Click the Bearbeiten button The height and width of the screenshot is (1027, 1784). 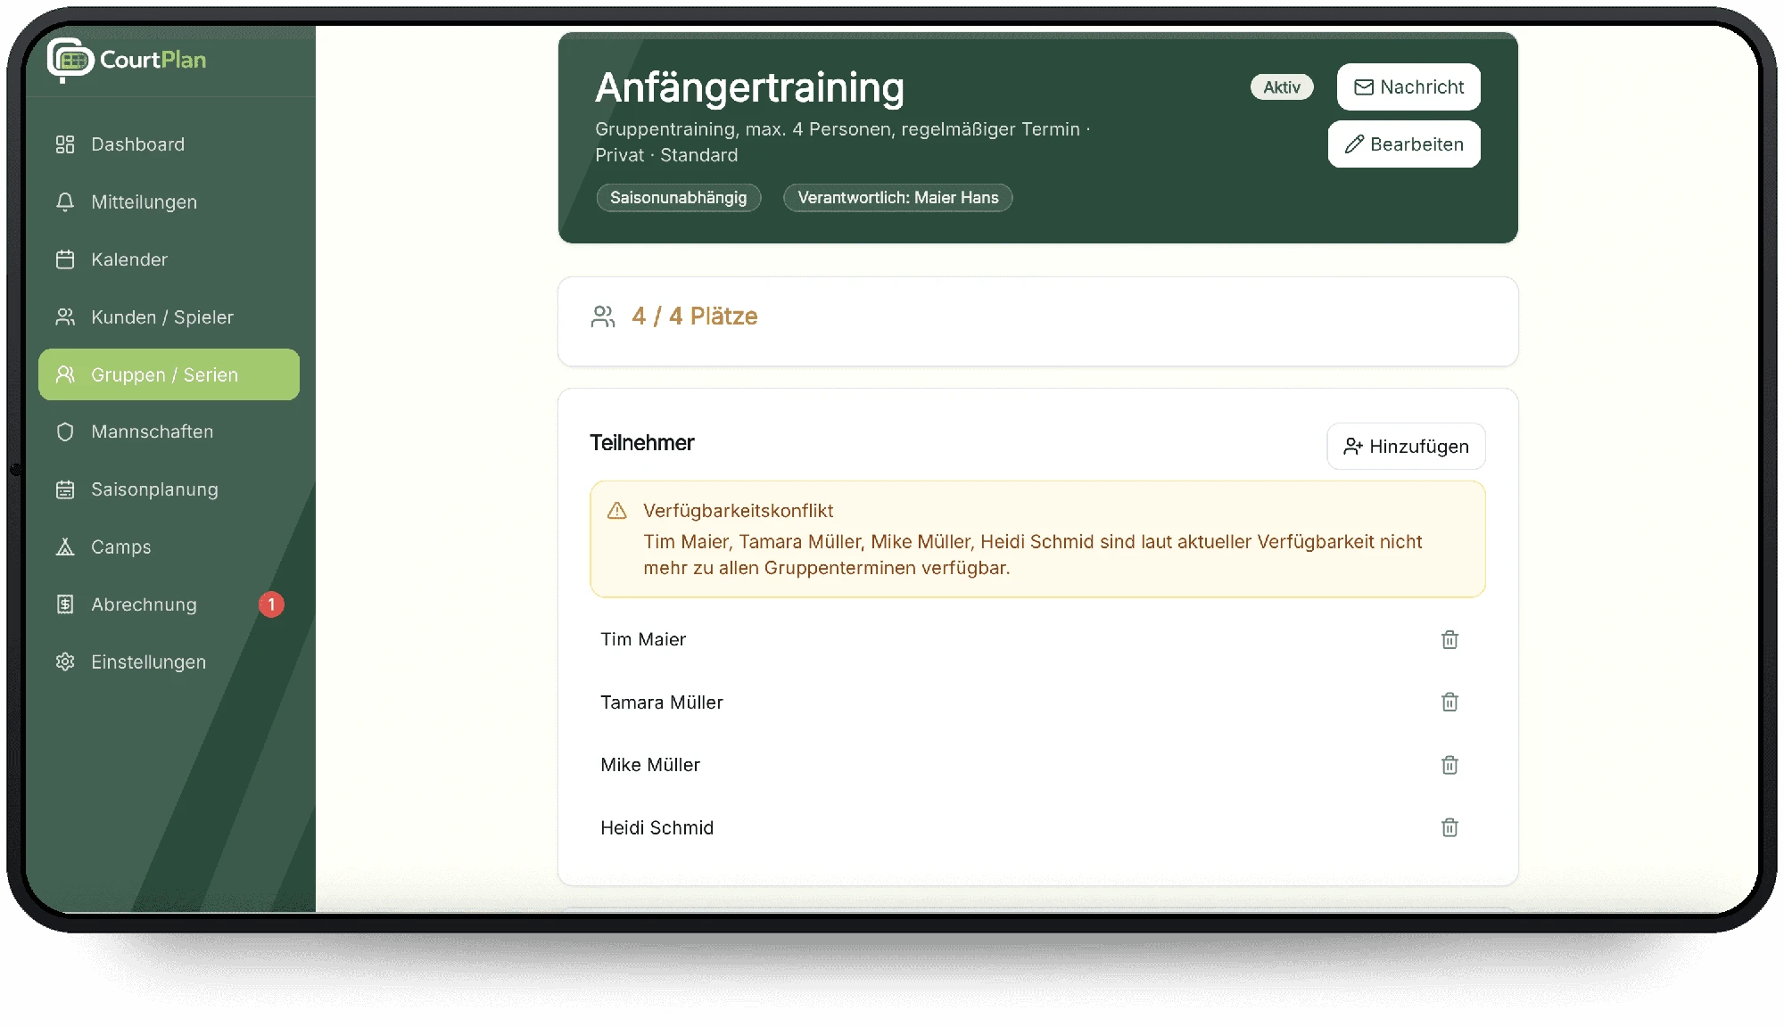(x=1404, y=144)
